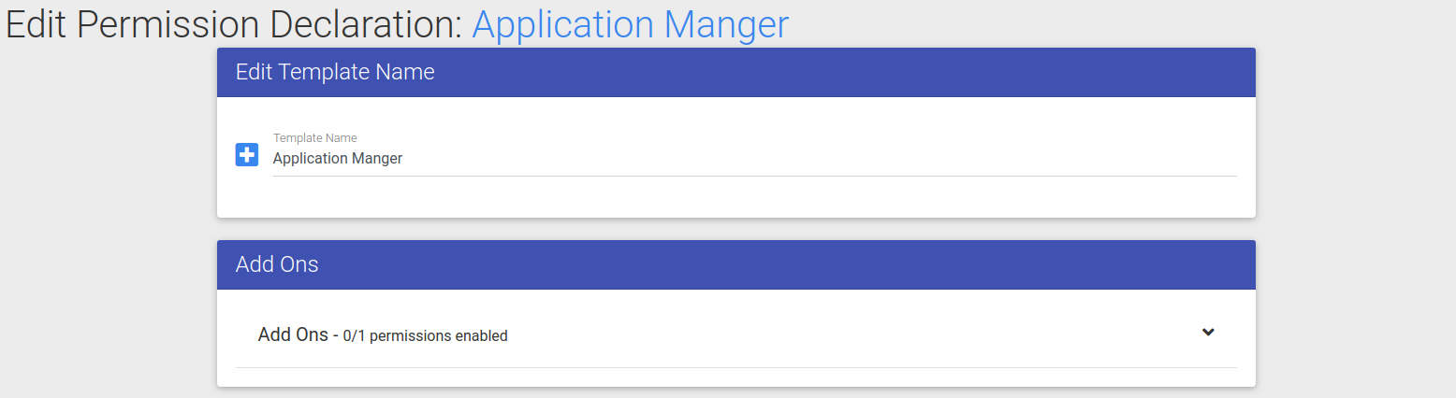Image resolution: width=1456 pixels, height=398 pixels.
Task: Place cursor in the Application Manger input text
Action: pyautogui.click(x=338, y=159)
